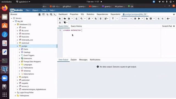
Task: Open Firefox from the Ubuntu dock
Action: (x=5, y=8)
